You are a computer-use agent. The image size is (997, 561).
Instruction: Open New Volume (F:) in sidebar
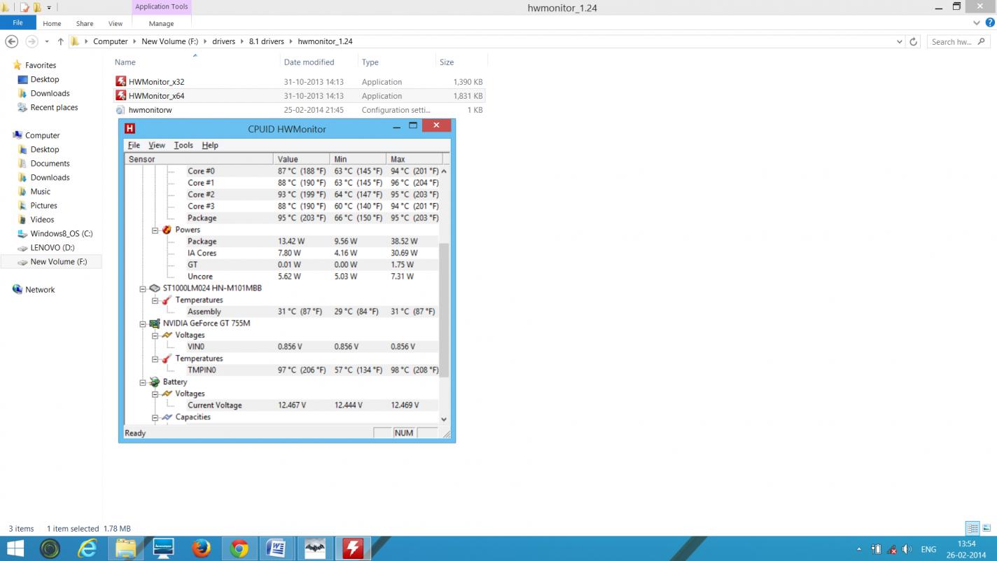(x=58, y=261)
